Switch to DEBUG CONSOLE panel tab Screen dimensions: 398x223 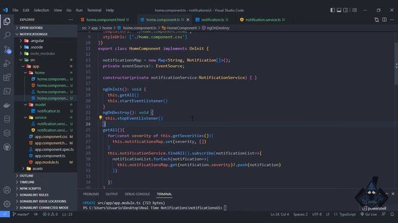click(137, 194)
